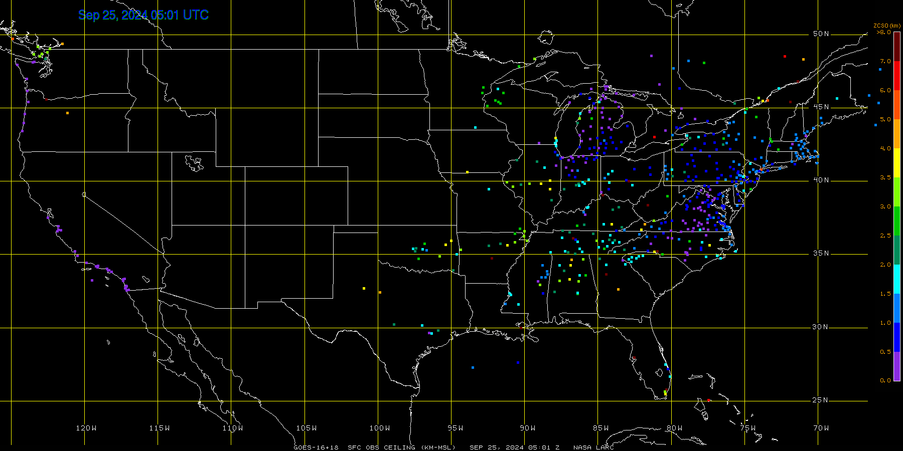The width and height of the screenshot is (903, 451).
Task: Click the SEP 25, 2024 05:01 Z footer date
Action: point(515,447)
